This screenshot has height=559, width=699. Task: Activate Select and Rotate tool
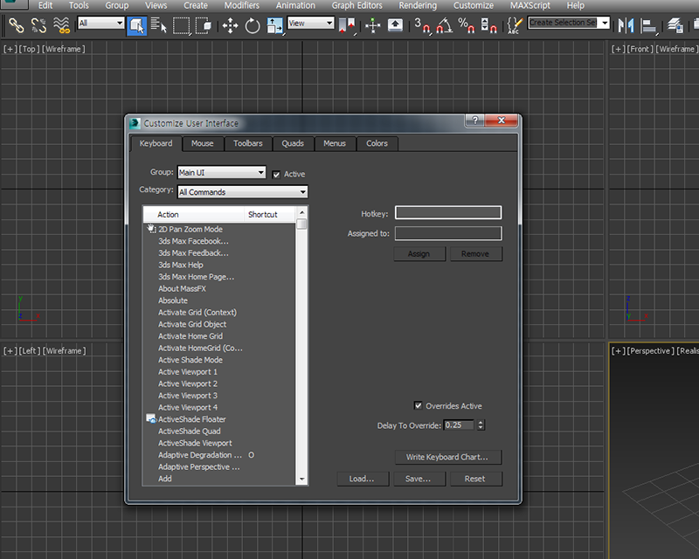(x=253, y=25)
